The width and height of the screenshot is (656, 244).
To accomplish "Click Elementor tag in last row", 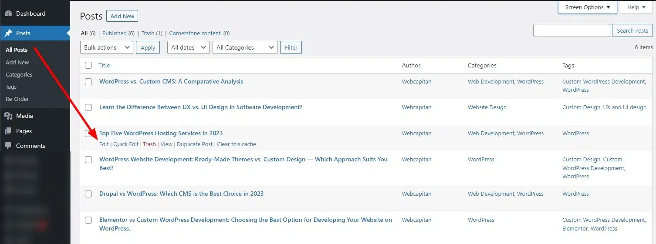I will coord(575,228).
